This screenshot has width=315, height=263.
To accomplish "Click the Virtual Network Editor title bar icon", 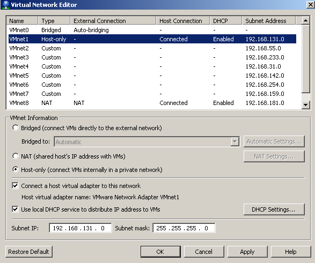I will (5, 5).
